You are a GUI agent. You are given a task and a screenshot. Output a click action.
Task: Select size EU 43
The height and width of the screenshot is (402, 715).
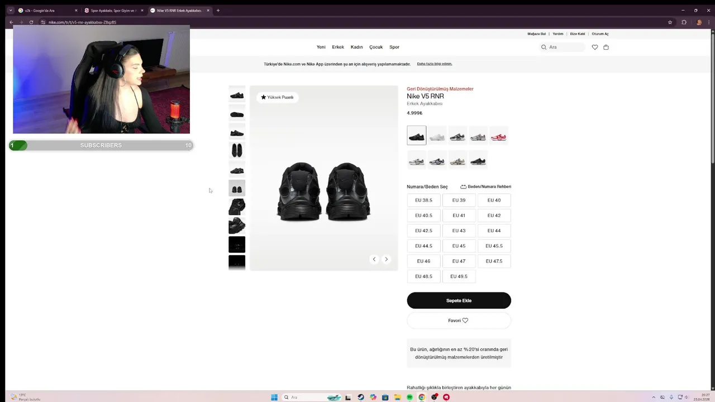click(459, 231)
